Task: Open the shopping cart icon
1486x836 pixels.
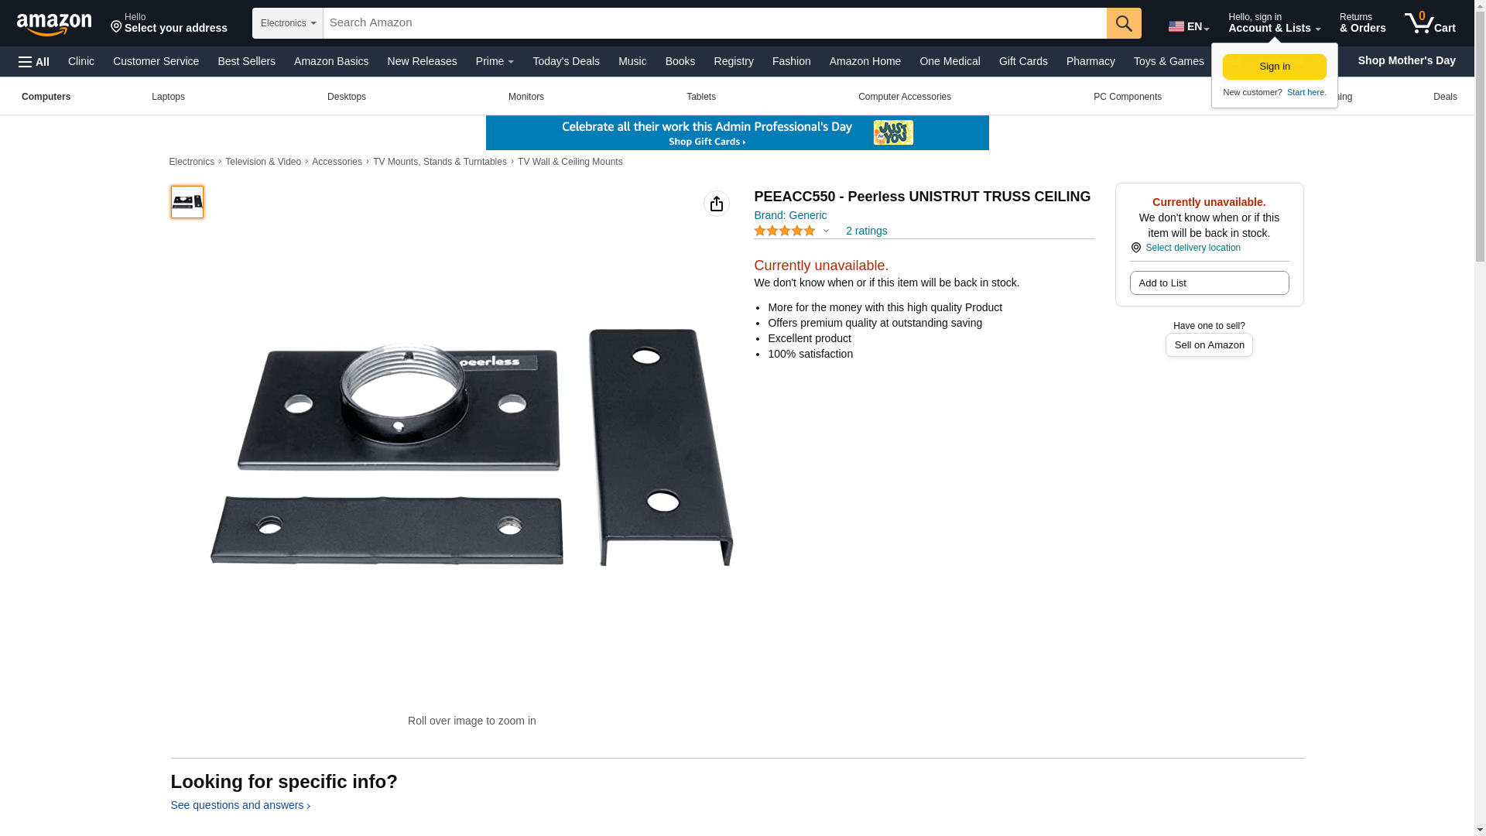Action: (1430, 23)
